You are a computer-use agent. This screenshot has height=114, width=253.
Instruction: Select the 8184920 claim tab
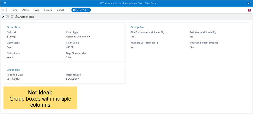pyautogui.click(x=82, y=10)
